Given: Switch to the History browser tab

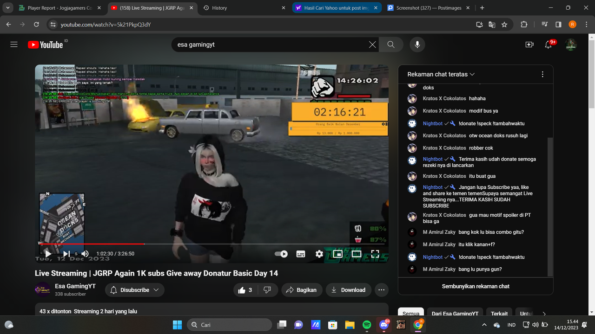Looking at the screenshot, I should (245, 8).
